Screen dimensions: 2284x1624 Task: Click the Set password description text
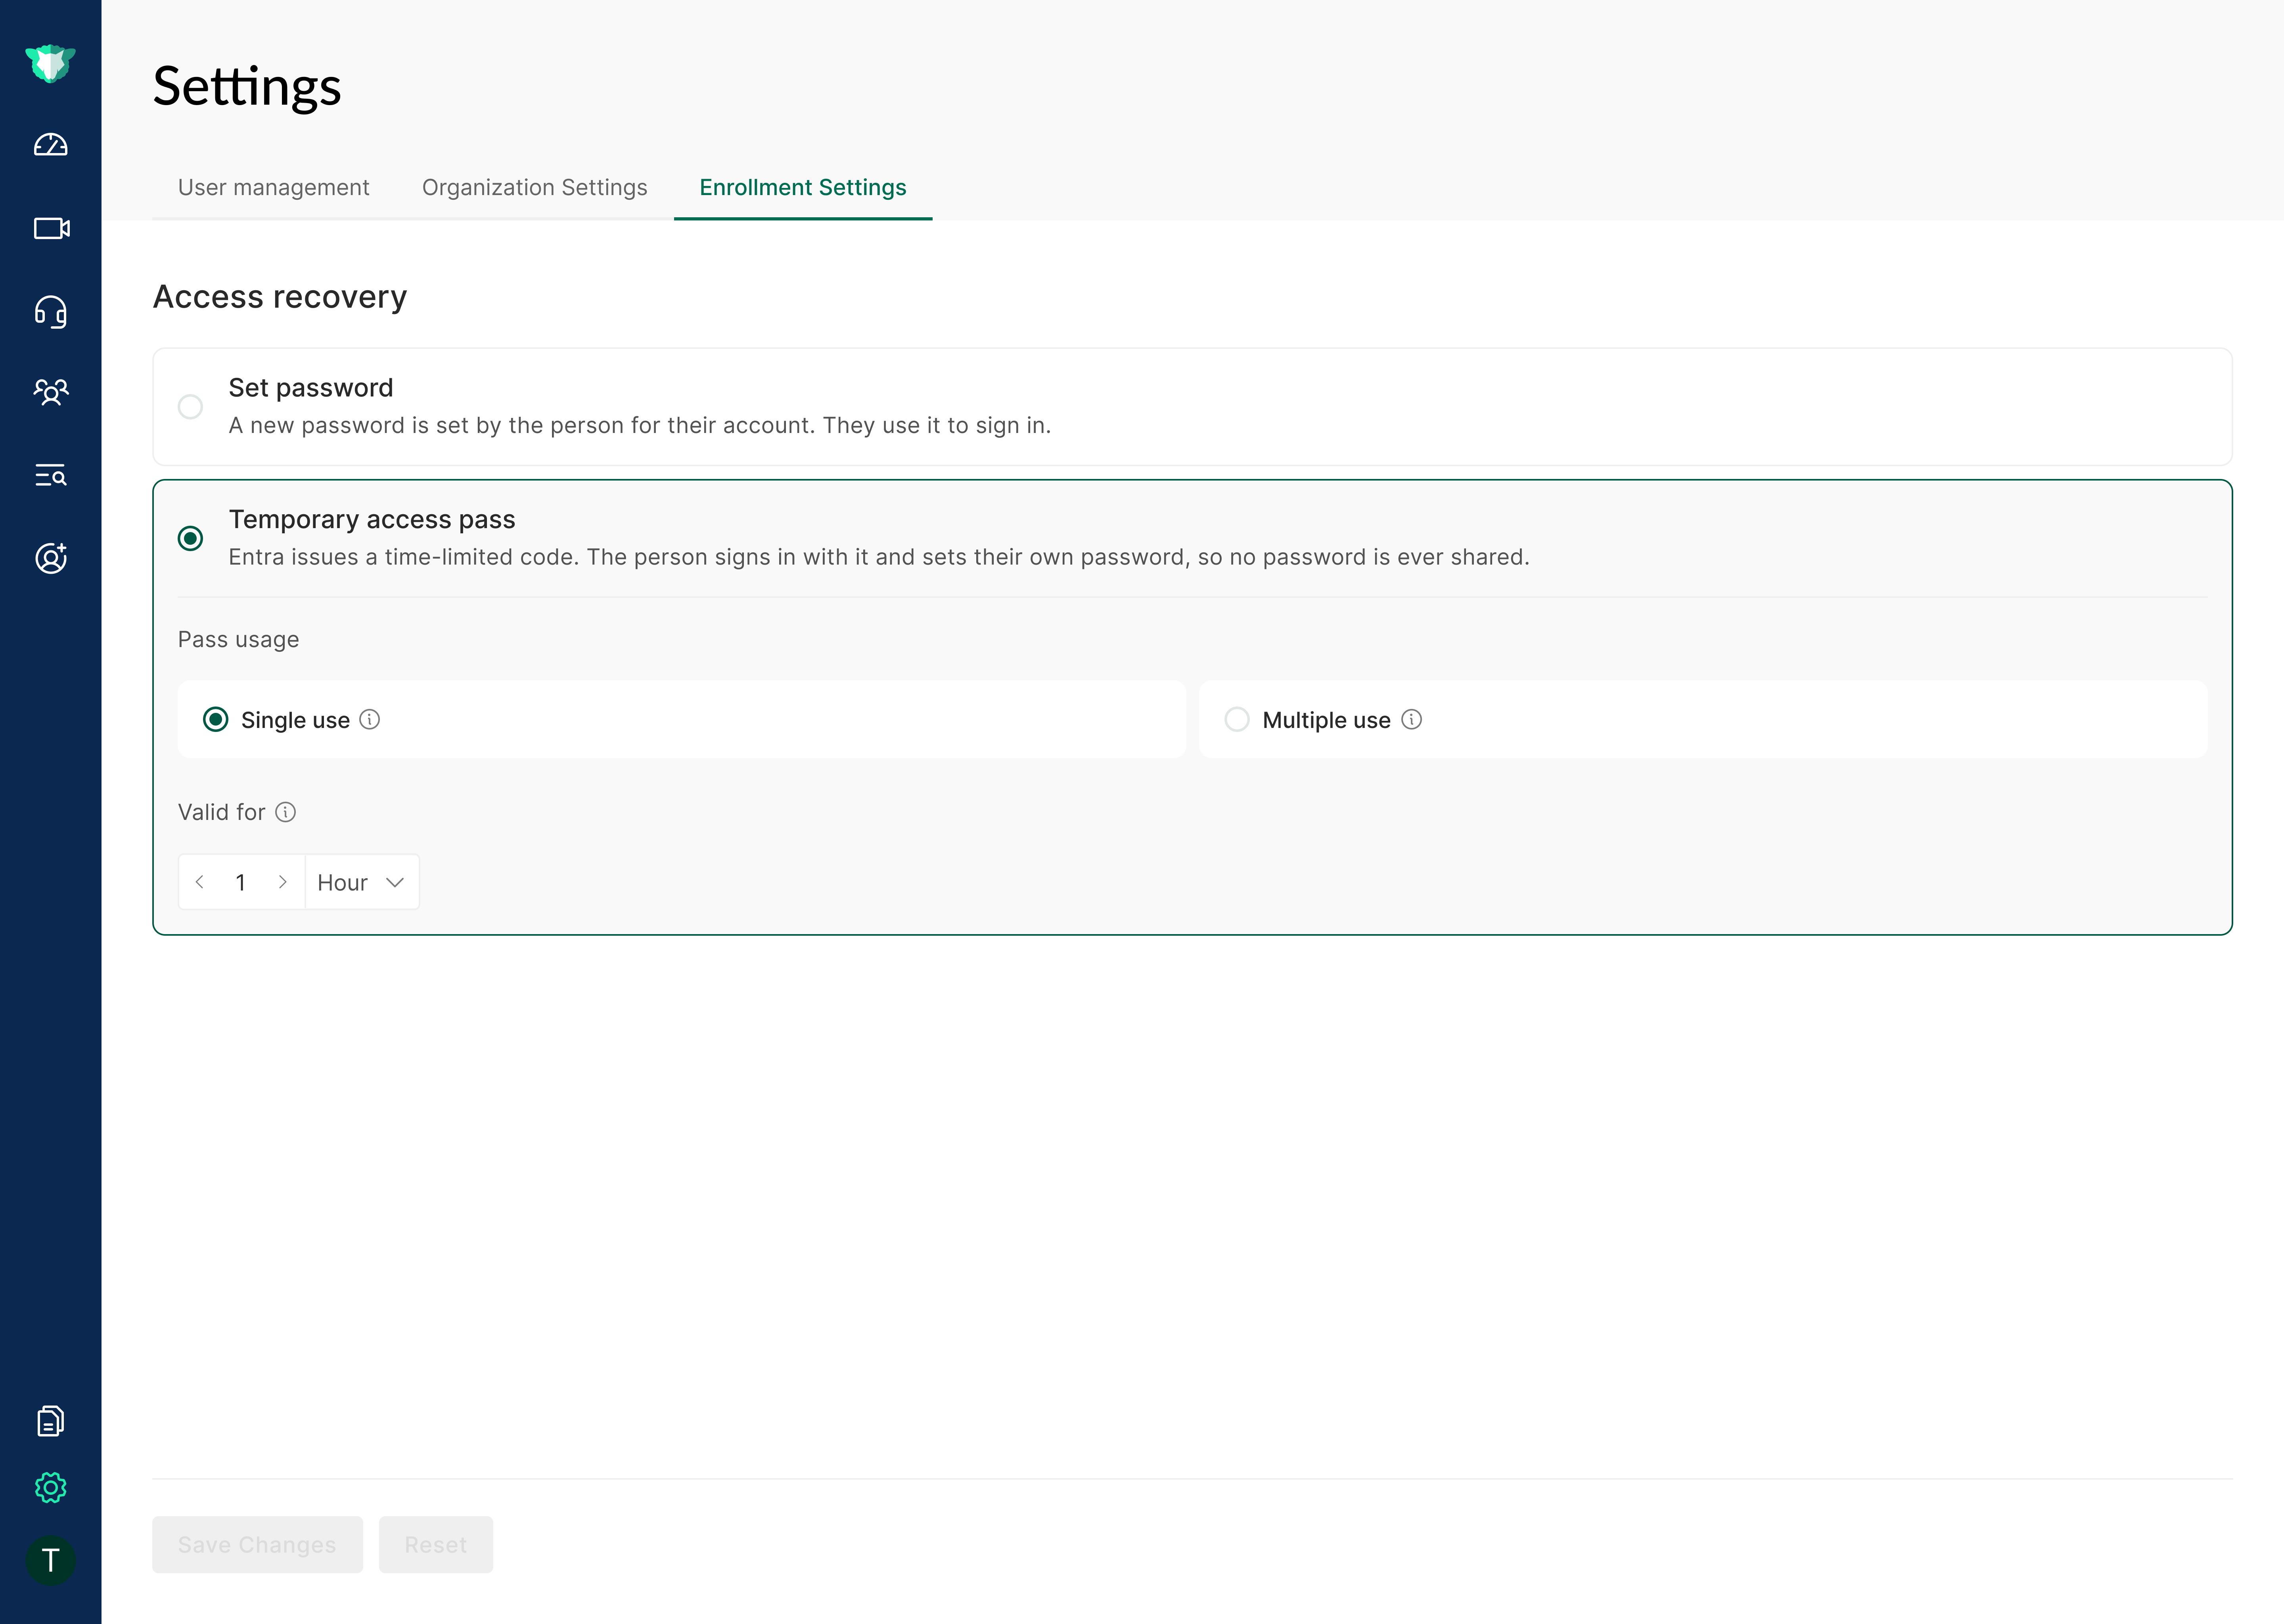[x=640, y=426]
